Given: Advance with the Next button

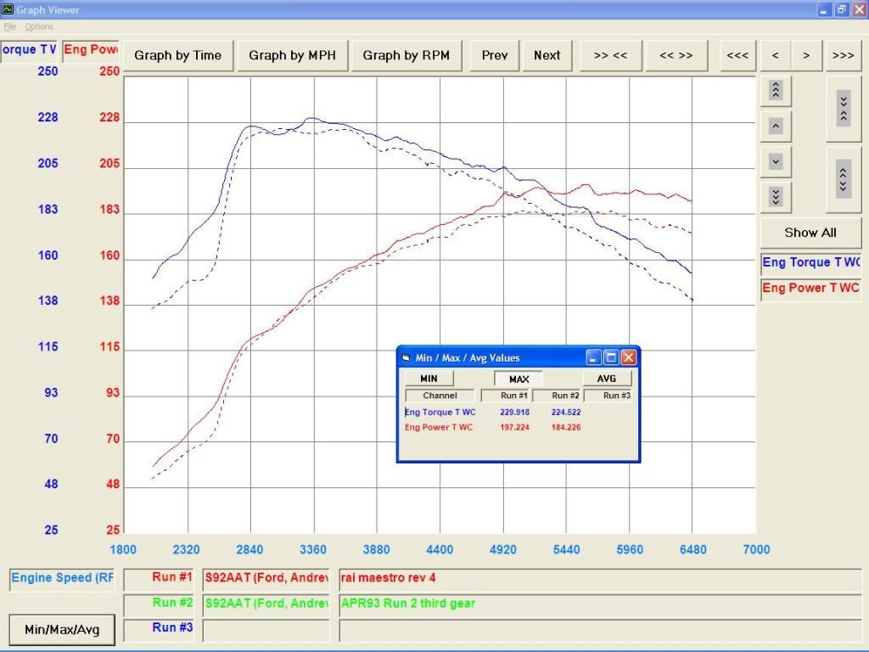Looking at the screenshot, I should (547, 55).
